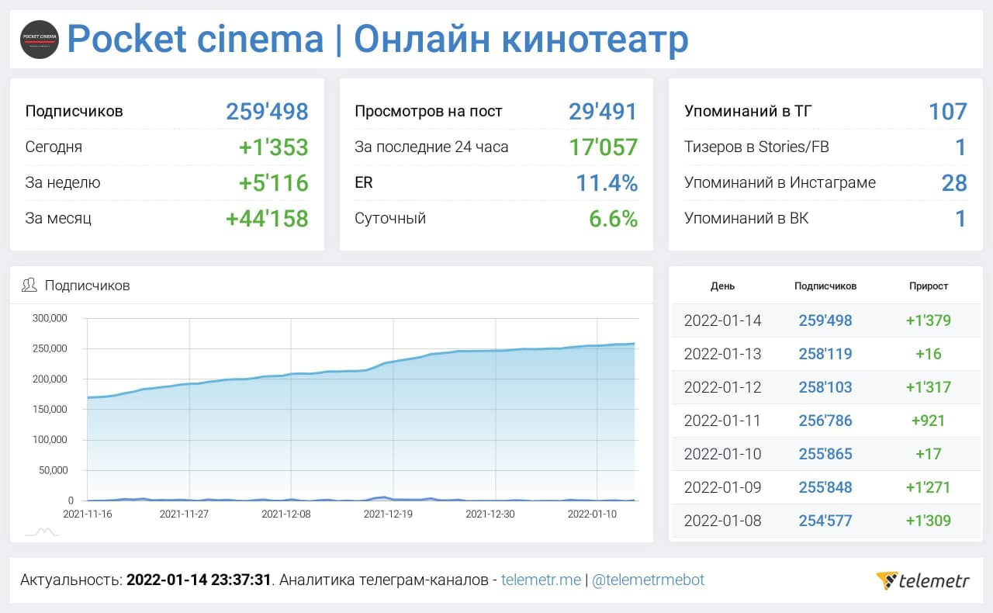Click the growth value +16

pos(929,354)
